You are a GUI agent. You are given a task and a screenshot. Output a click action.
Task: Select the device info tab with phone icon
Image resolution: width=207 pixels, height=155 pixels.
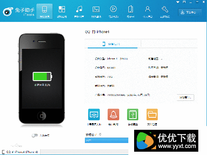click(113, 44)
